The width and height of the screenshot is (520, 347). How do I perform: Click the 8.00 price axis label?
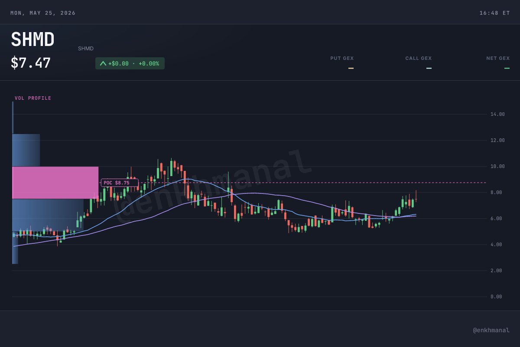(496, 192)
